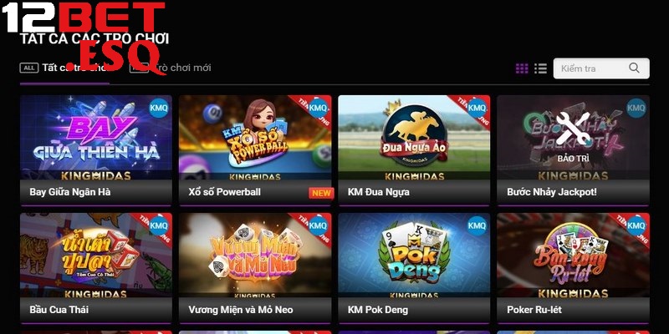Image resolution: width=669 pixels, height=334 pixels.
Task: Click the KM Pok Deng title link
Action: click(x=378, y=310)
